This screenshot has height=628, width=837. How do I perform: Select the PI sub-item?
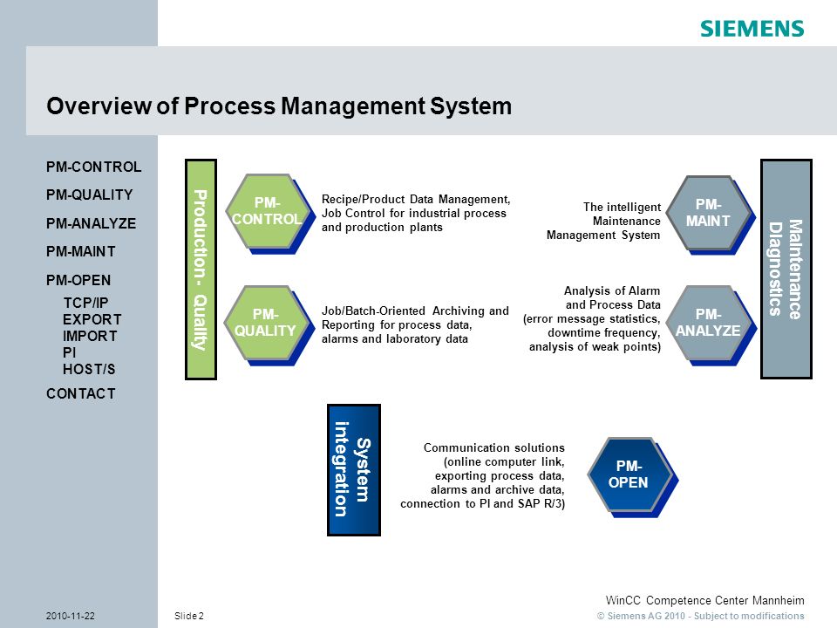pos(70,352)
